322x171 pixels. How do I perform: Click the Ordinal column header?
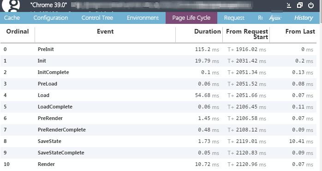pos(18,32)
